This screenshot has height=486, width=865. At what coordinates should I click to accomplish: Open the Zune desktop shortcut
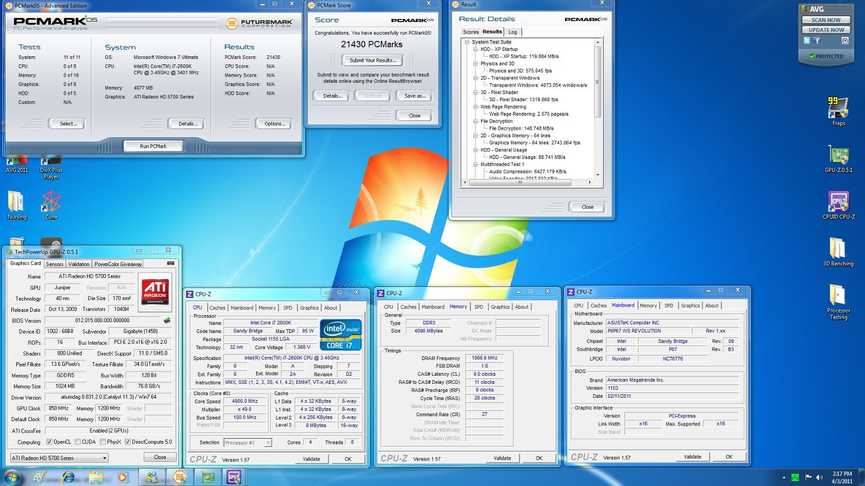pyautogui.click(x=51, y=205)
